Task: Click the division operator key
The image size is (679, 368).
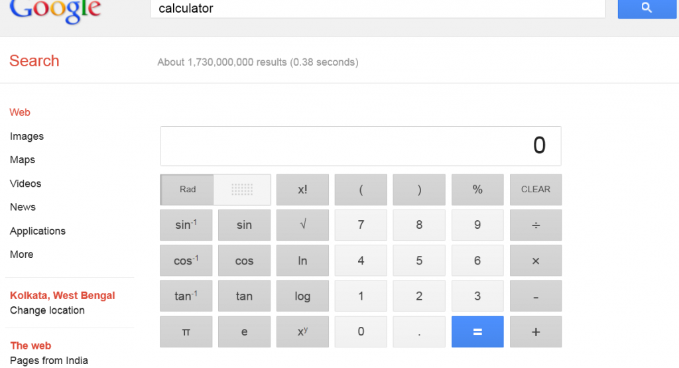Action: pos(536,225)
